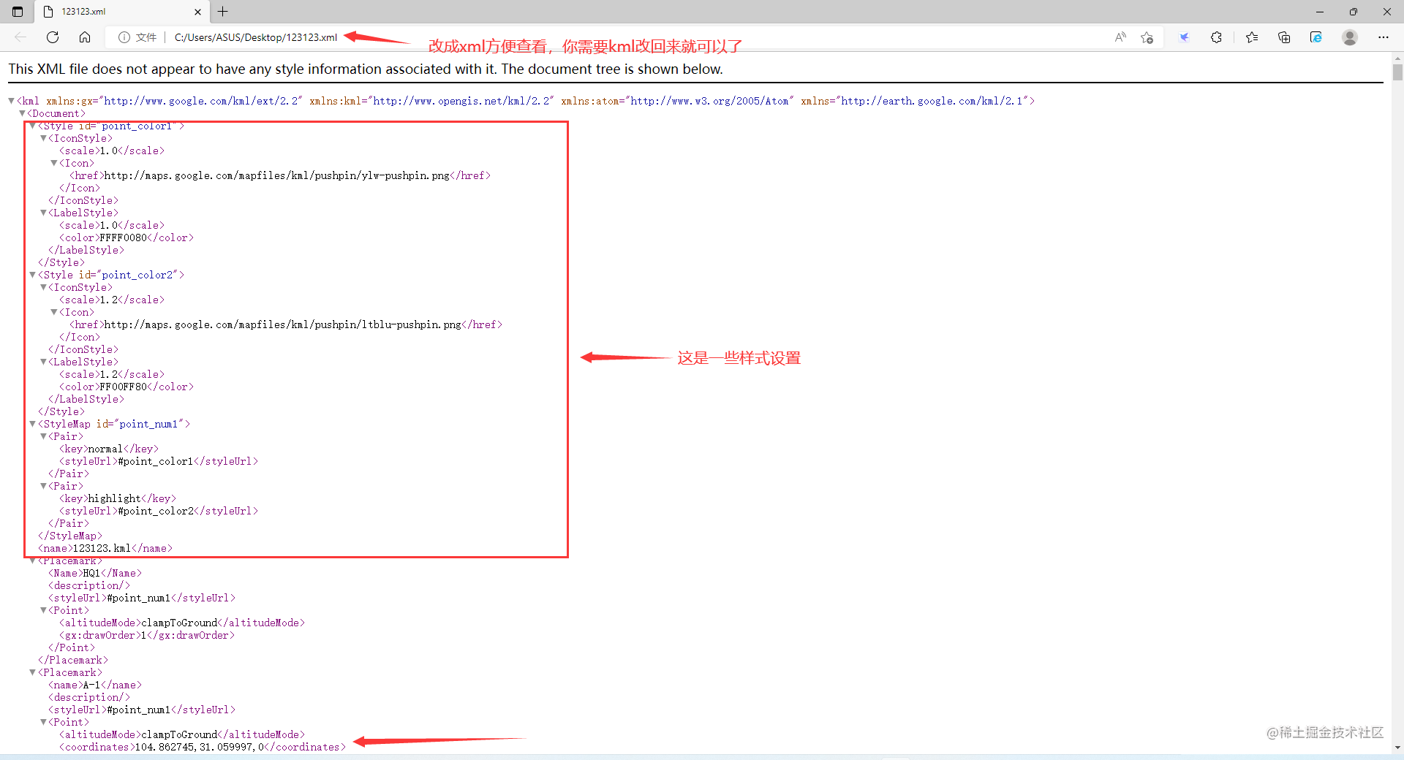Click the coordinates value 104.862745,31.059997,0
This screenshot has width=1404, height=760.
tap(200, 747)
